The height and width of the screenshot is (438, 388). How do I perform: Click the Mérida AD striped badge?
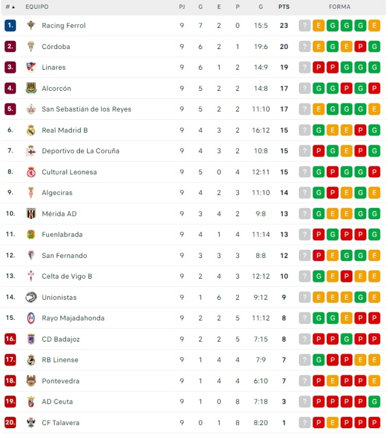tap(31, 214)
